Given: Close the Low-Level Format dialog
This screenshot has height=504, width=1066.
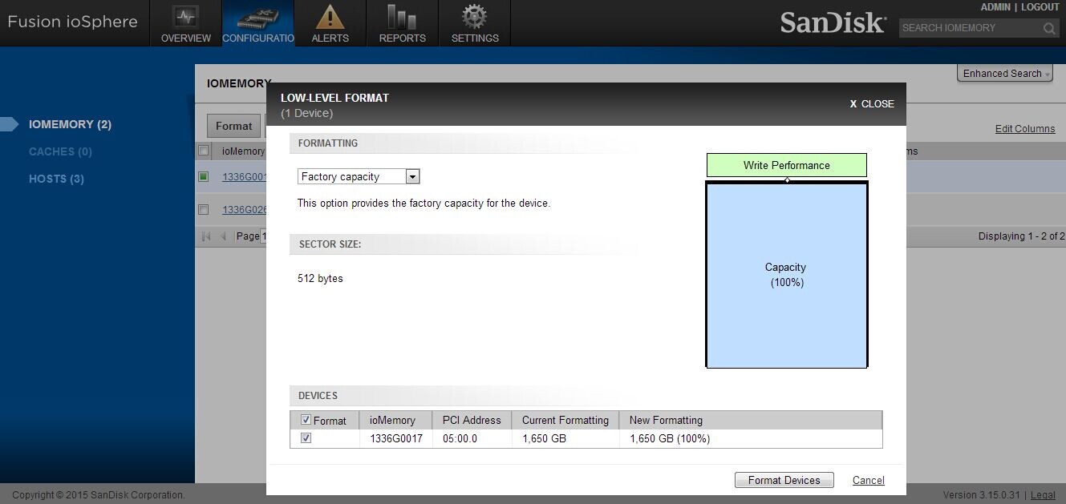Looking at the screenshot, I should click(872, 104).
